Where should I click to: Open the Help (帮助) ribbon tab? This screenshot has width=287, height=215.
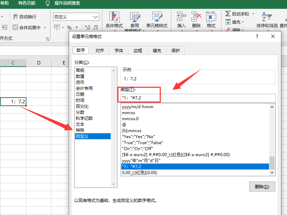[4, 3]
